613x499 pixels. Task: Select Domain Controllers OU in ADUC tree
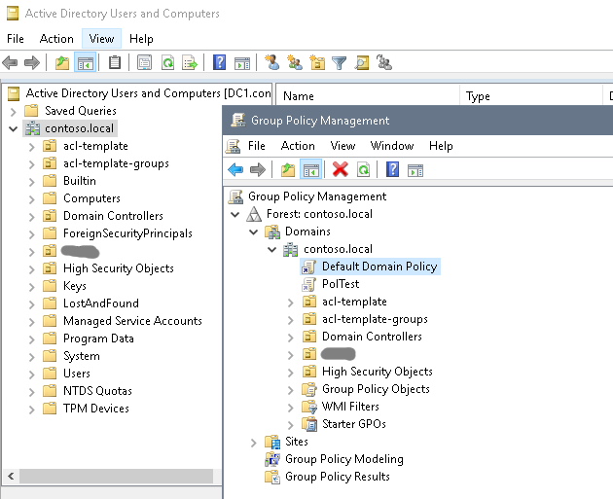tap(113, 216)
